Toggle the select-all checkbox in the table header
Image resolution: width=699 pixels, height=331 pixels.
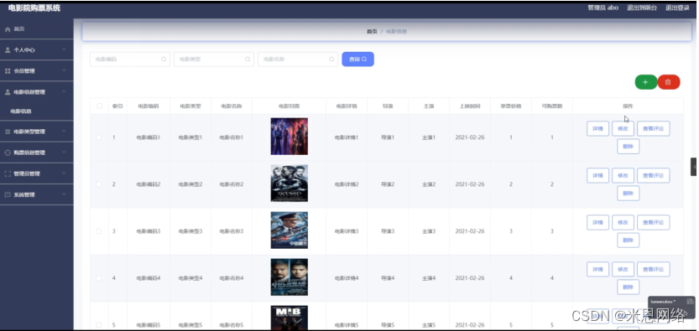(x=99, y=106)
